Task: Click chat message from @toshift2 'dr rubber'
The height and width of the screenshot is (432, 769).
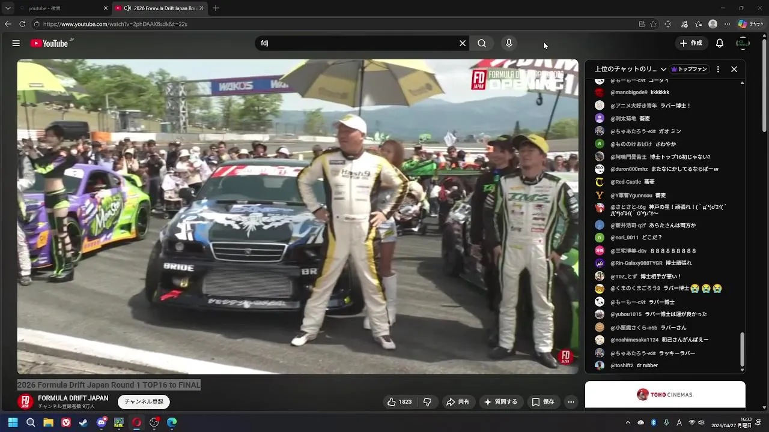Action: click(634, 365)
